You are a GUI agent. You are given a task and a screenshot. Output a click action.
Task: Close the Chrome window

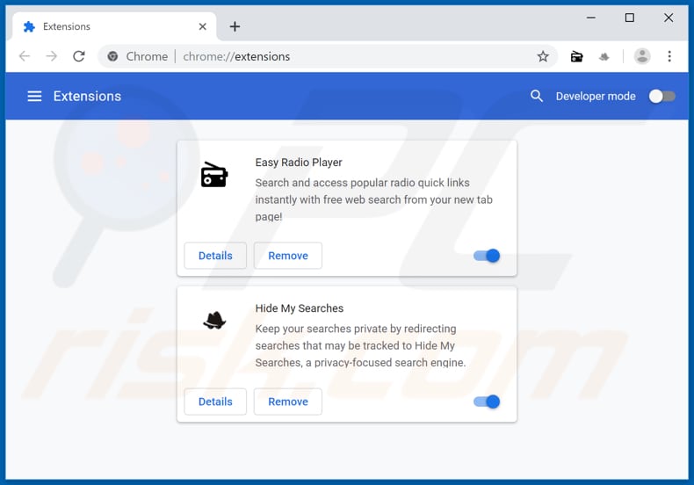[x=669, y=18]
